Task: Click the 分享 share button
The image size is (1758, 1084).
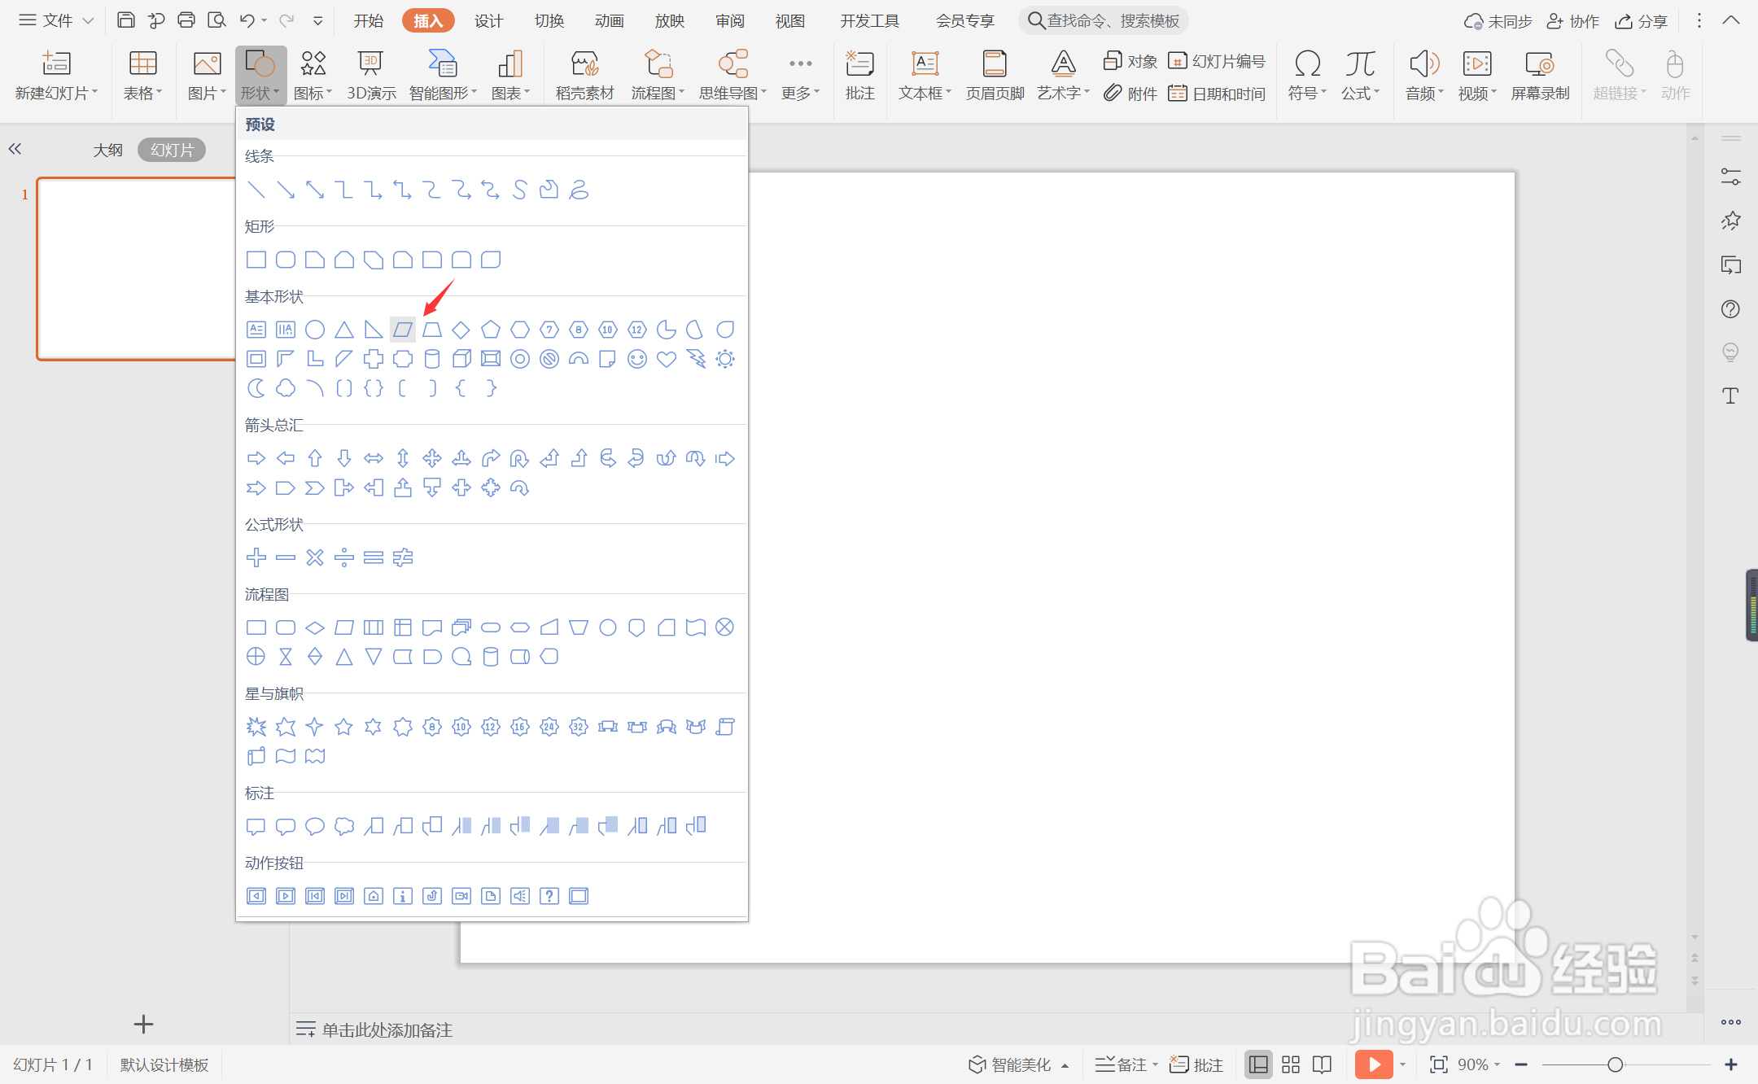Action: (x=1642, y=20)
